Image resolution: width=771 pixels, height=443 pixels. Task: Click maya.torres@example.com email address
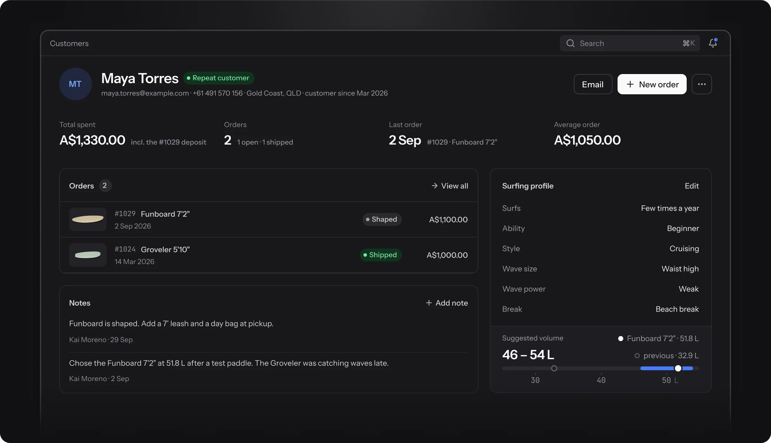[145, 93]
